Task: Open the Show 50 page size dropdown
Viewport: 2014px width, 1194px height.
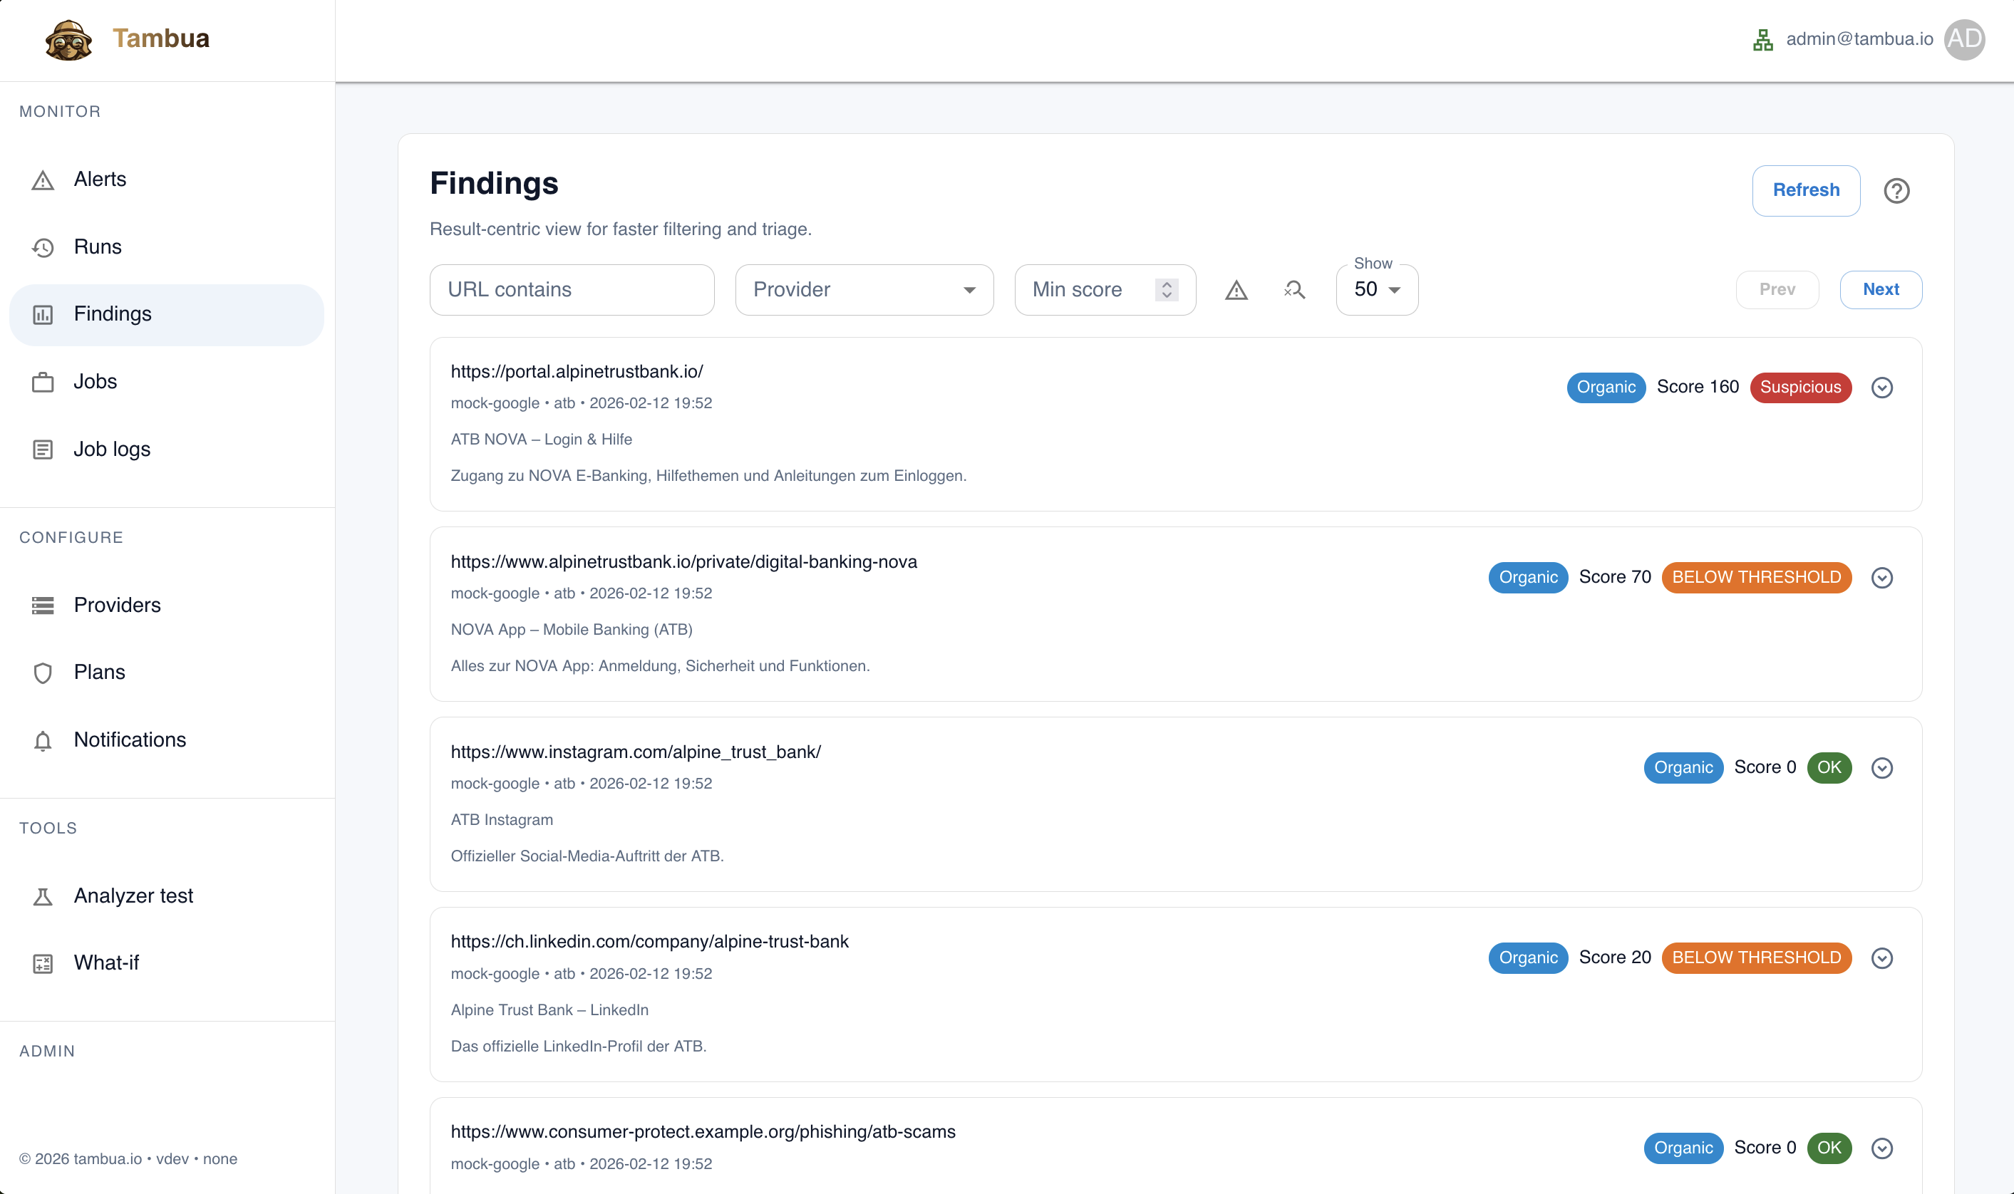Action: 1377,290
